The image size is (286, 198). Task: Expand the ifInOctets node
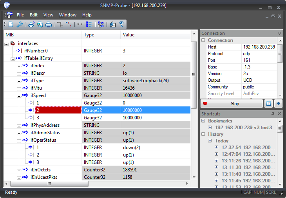click(19, 171)
